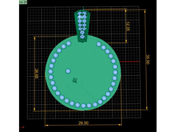Select the 12.35 bail height dimension
This screenshot has height=132, width=176.
coord(128,26)
